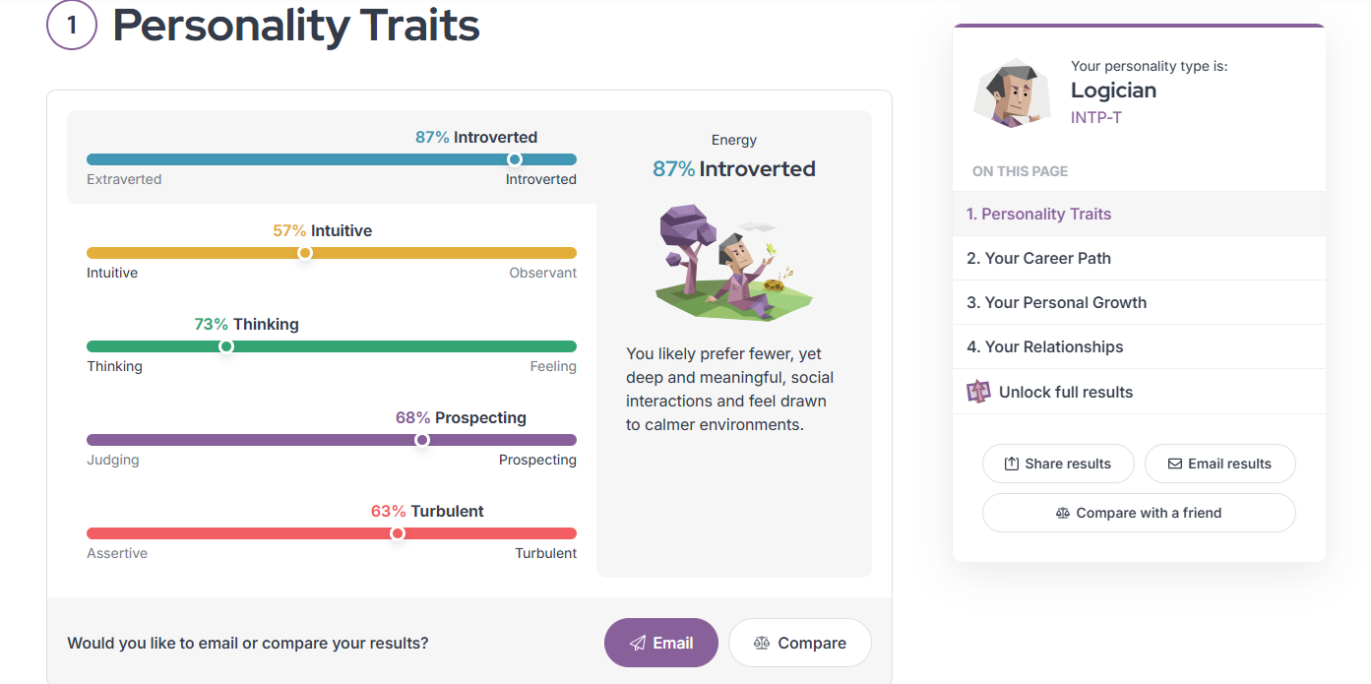Image resolution: width=1371 pixels, height=684 pixels.
Task: Click the Turbulent trait slider handle
Action: click(x=398, y=533)
